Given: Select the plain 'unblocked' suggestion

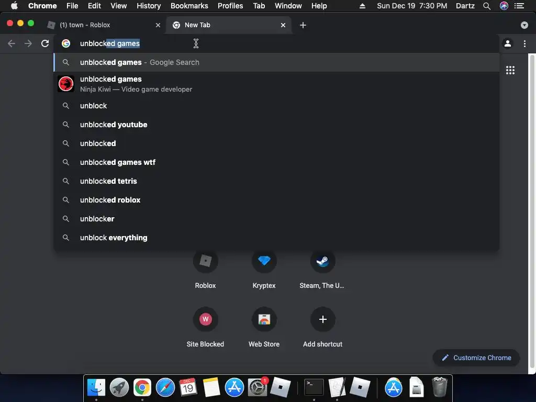Looking at the screenshot, I should (276, 143).
